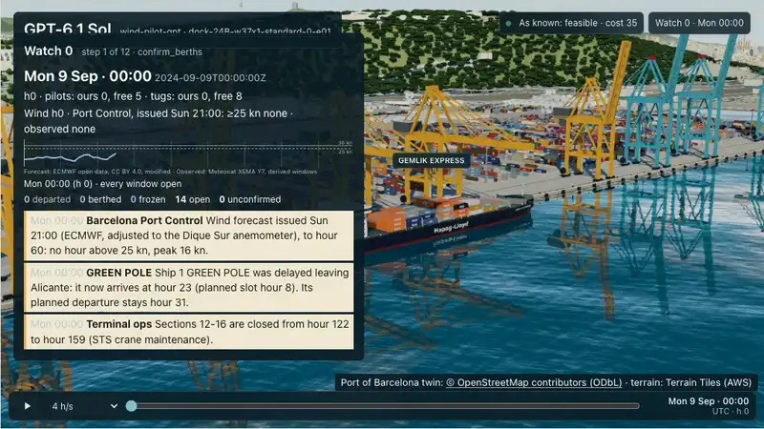This screenshot has width=764, height=429.
Task: Click the middle of the timeline track
Action: tap(385, 406)
